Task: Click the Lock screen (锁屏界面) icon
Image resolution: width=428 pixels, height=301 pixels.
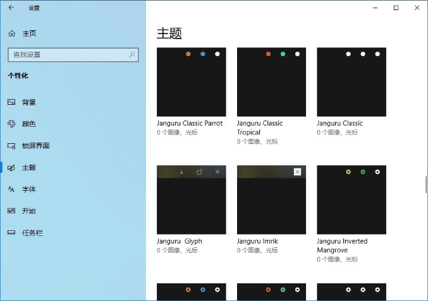Action: (x=11, y=146)
